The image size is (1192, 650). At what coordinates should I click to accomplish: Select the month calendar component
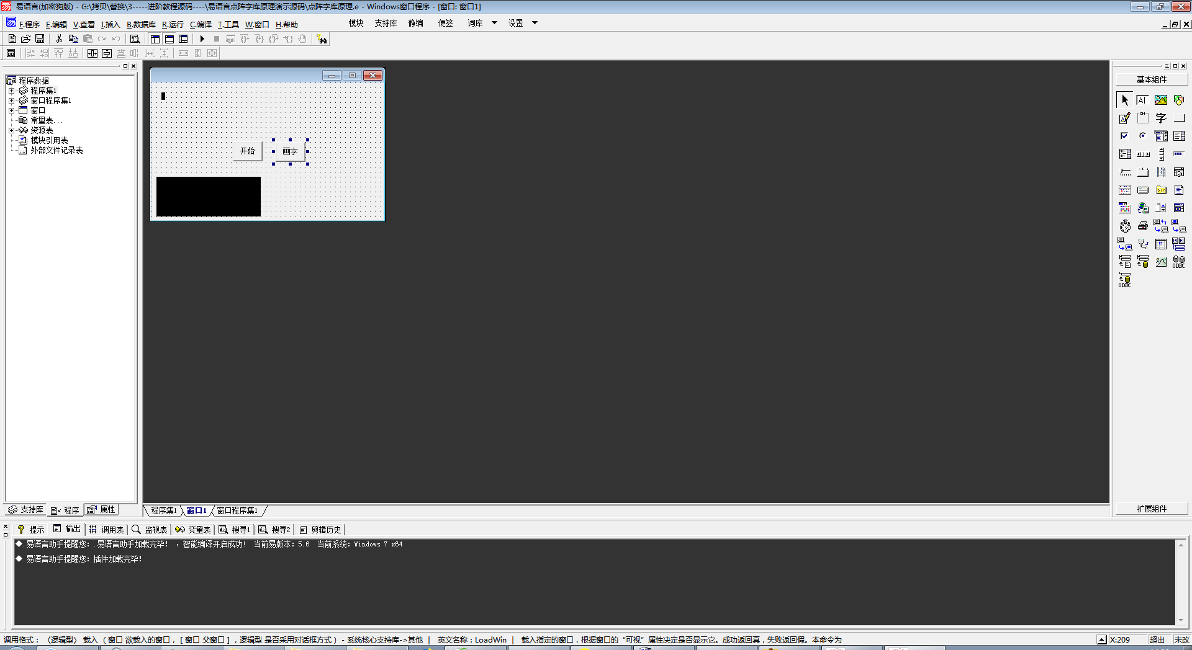(1125, 190)
